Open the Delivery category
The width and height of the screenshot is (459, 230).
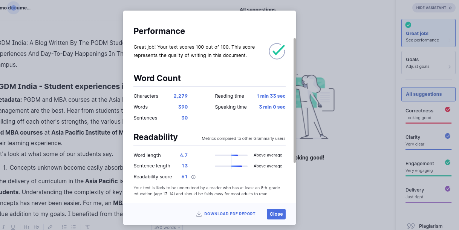428,193
